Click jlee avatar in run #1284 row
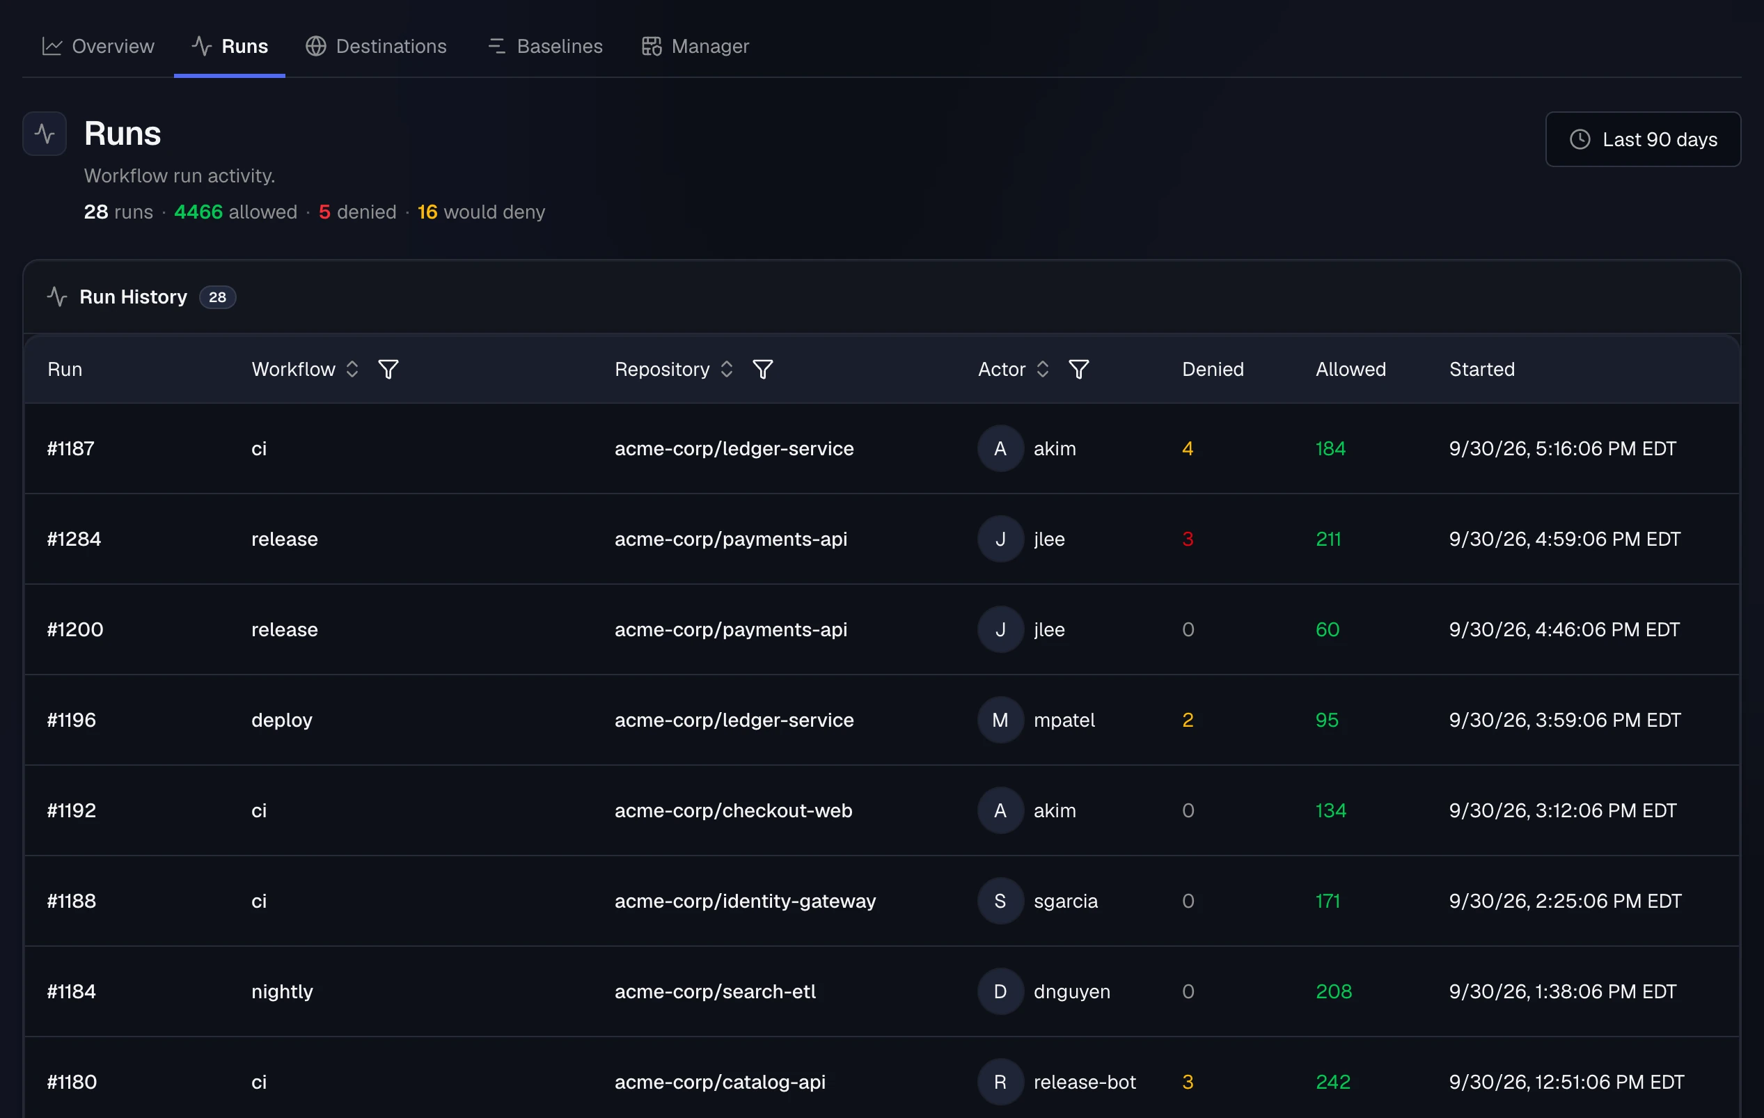 pyautogui.click(x=1000, y=540)
